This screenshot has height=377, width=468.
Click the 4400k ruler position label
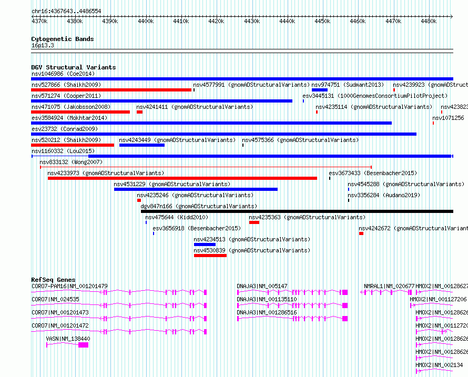tap(146, 21)
